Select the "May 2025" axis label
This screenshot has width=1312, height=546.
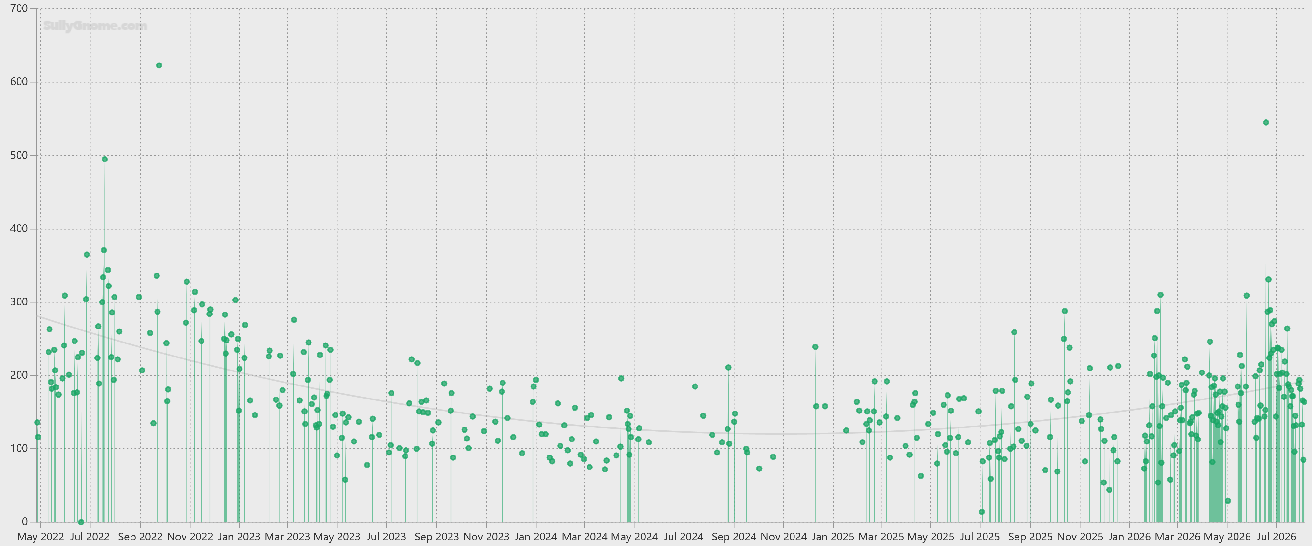click(931, 537)
